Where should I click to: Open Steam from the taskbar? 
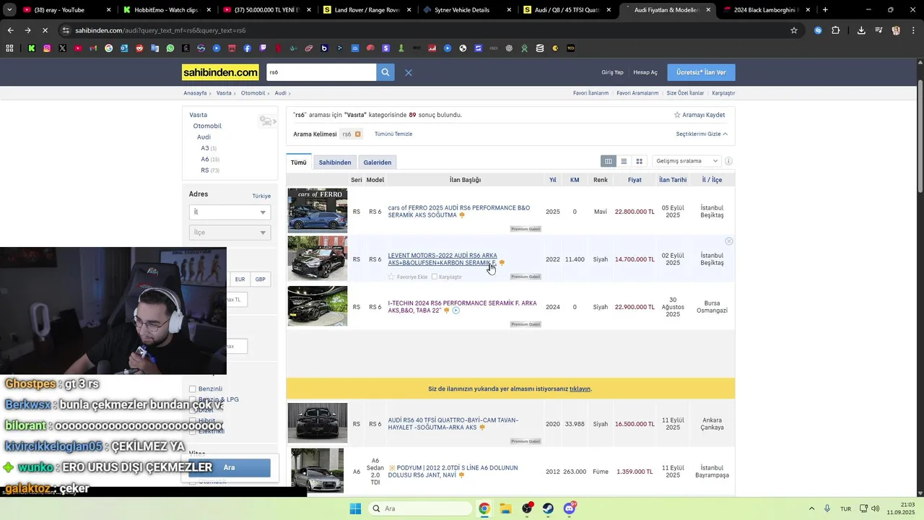pos(549,508)
